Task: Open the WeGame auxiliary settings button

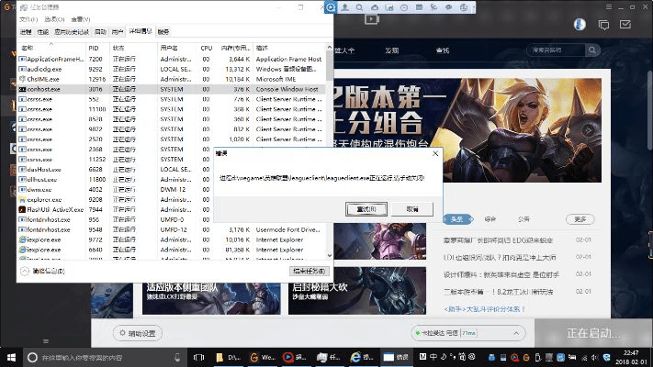Action: [138, 333]
